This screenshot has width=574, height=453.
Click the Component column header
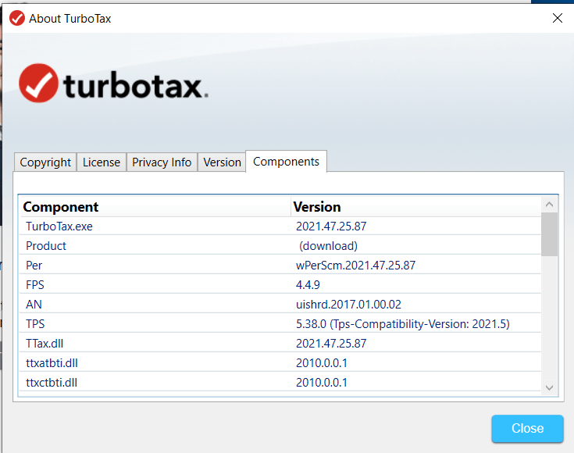point(155,207)
